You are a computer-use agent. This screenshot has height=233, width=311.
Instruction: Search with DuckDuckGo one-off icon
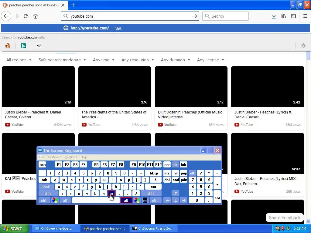pyautogui.click(x=8, y=46)
